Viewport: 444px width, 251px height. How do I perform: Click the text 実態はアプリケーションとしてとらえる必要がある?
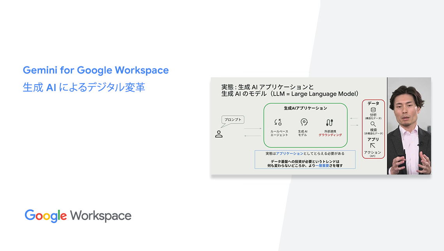305,153
